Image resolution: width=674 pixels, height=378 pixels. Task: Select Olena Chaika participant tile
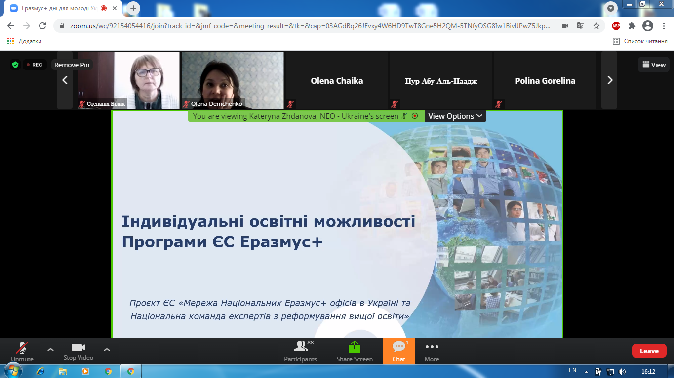click(x=337, y=80)
